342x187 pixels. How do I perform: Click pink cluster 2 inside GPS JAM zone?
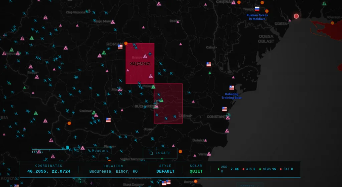[151, 76]
